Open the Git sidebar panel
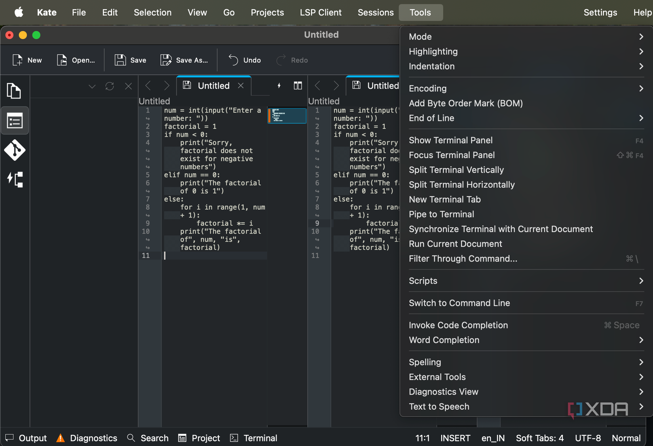The image size is (653, 446). tap(15, 150)
